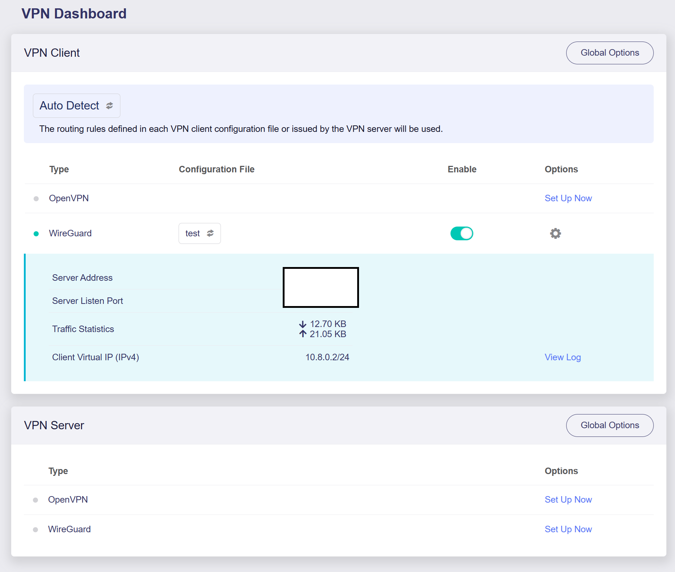Click Set Up Now for OpenVPN client
This screenshot has height=572, width=675.
click(568, 198)
